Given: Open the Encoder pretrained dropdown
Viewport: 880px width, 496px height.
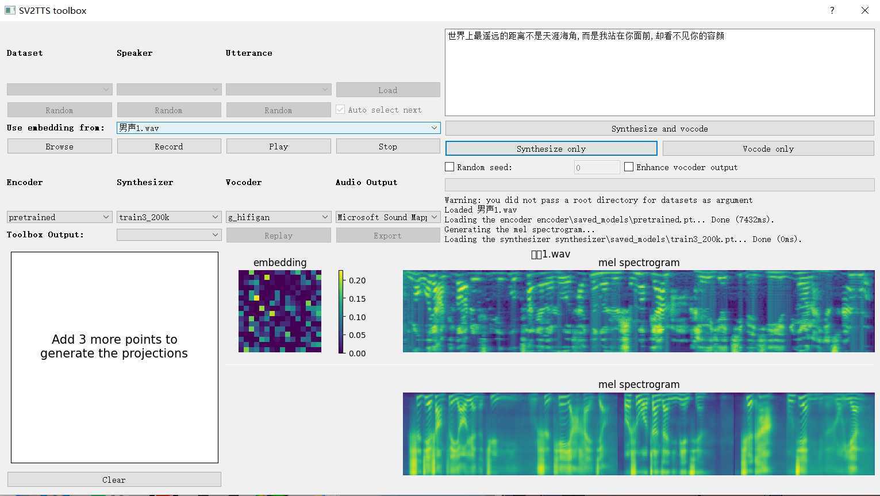Looking at the screenshot, I should [59, 217].
